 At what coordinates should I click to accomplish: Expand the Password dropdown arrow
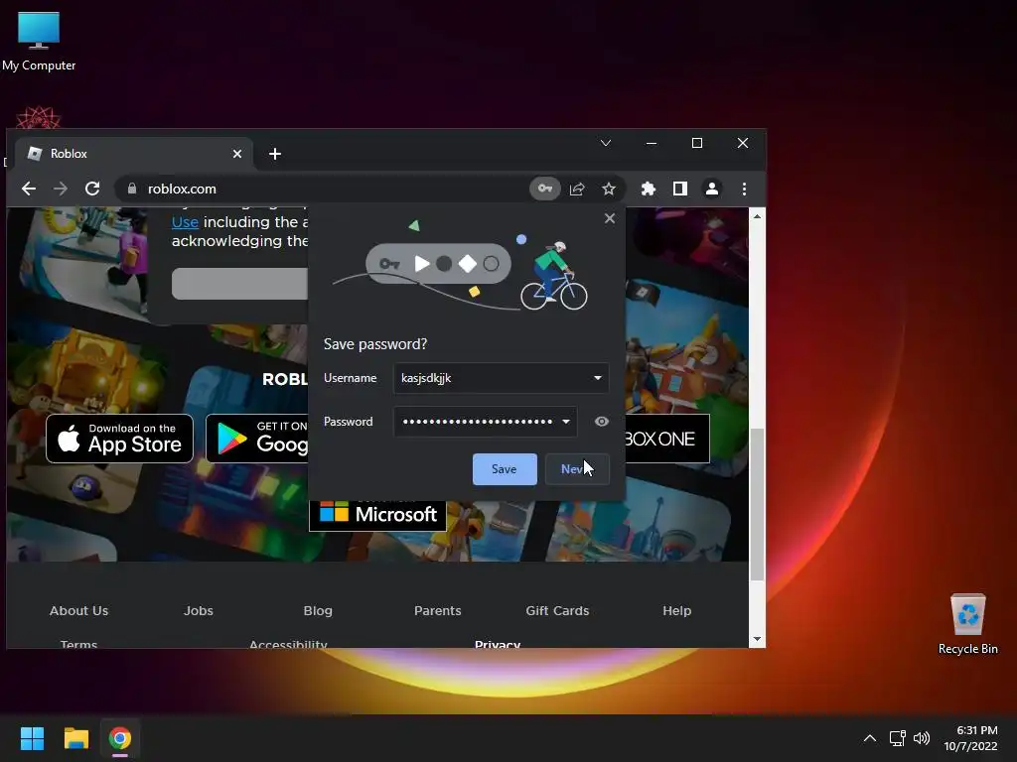pos(565,421)
